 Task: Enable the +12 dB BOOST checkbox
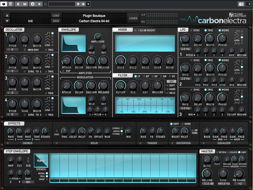click(x=136, y=30)
